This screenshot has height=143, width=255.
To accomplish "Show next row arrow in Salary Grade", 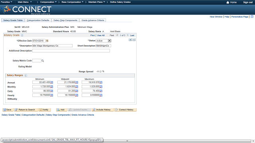I will pyautogui.click(x=127, y=35).
